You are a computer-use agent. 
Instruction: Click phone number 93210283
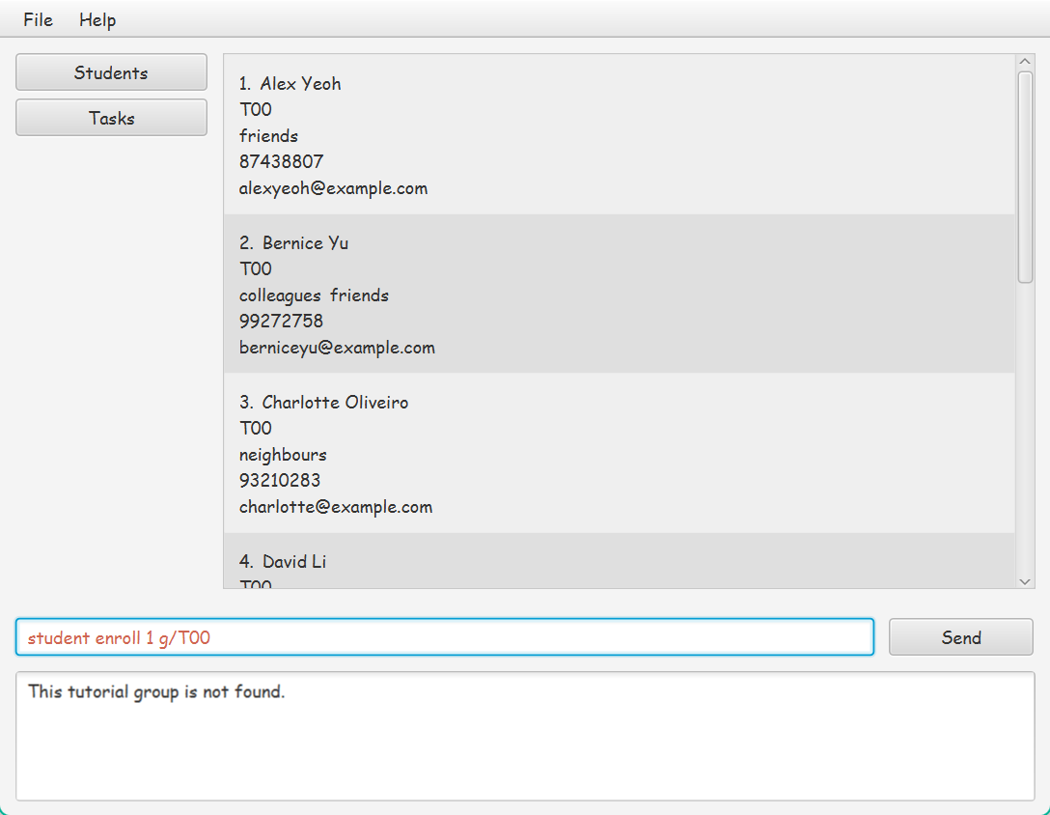[x=280, y=481]
